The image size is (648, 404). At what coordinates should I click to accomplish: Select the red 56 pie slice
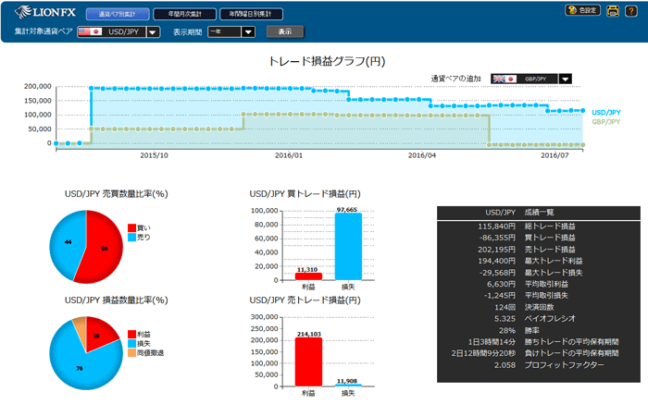click(104, 249)
